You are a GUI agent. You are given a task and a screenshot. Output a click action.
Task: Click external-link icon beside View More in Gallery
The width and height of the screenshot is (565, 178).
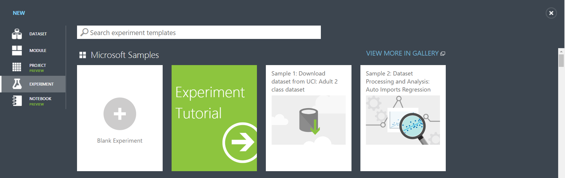point(443,53)
